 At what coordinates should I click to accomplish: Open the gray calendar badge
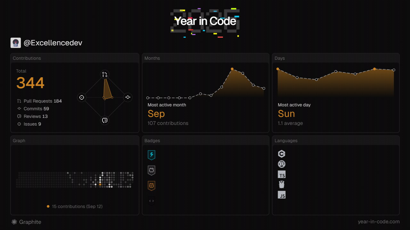pyautogui.click(x=152, y=170)
